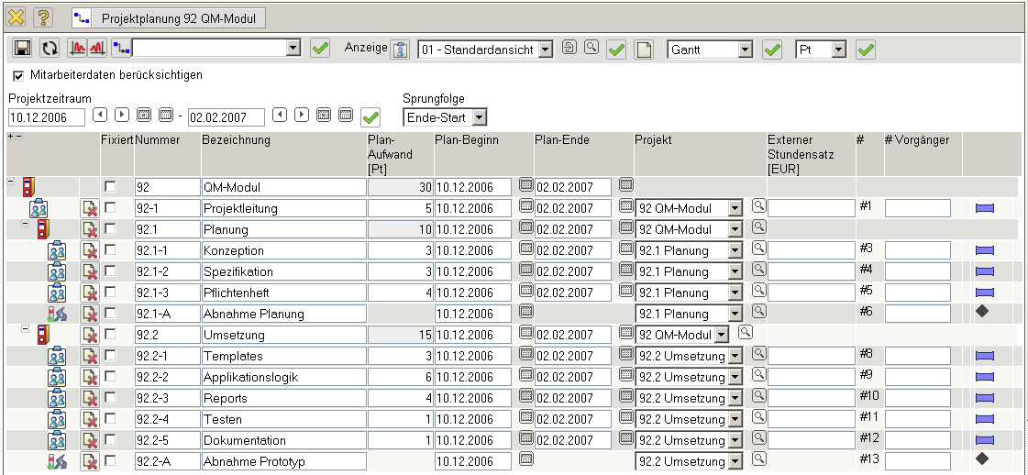
Task: Click the blue Gantt bar for Testen row
Action: pyautogui.click(x=985, y=419)
